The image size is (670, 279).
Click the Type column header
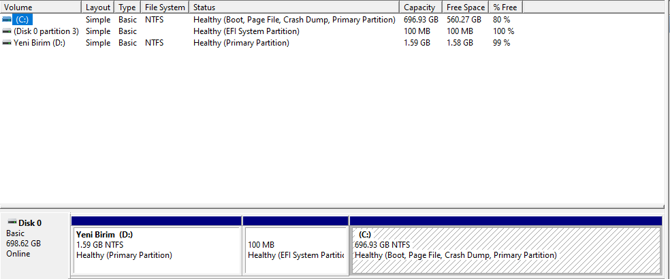point(127,7)
